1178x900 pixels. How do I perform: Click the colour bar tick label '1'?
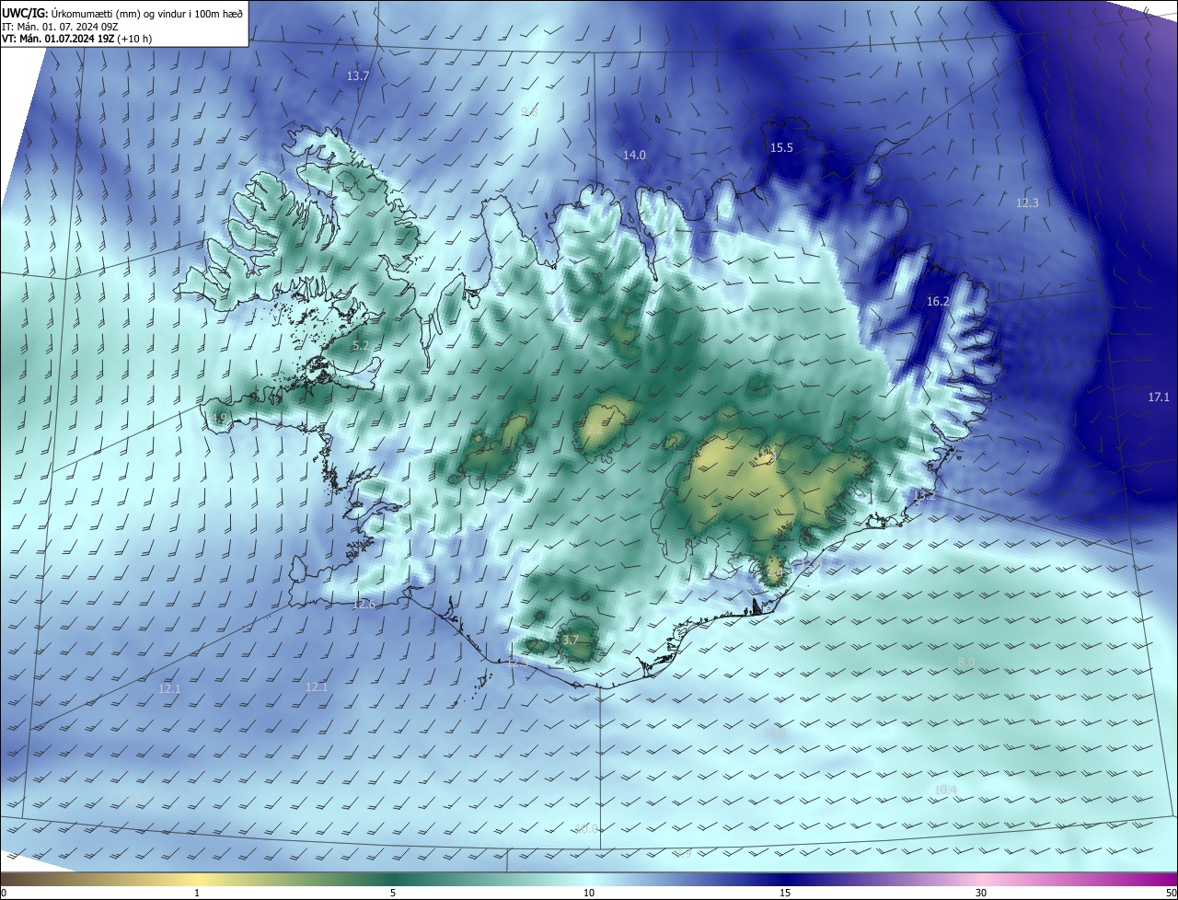point(197,893)
